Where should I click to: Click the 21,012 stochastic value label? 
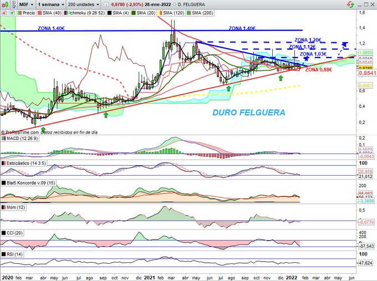click(366, 177)
